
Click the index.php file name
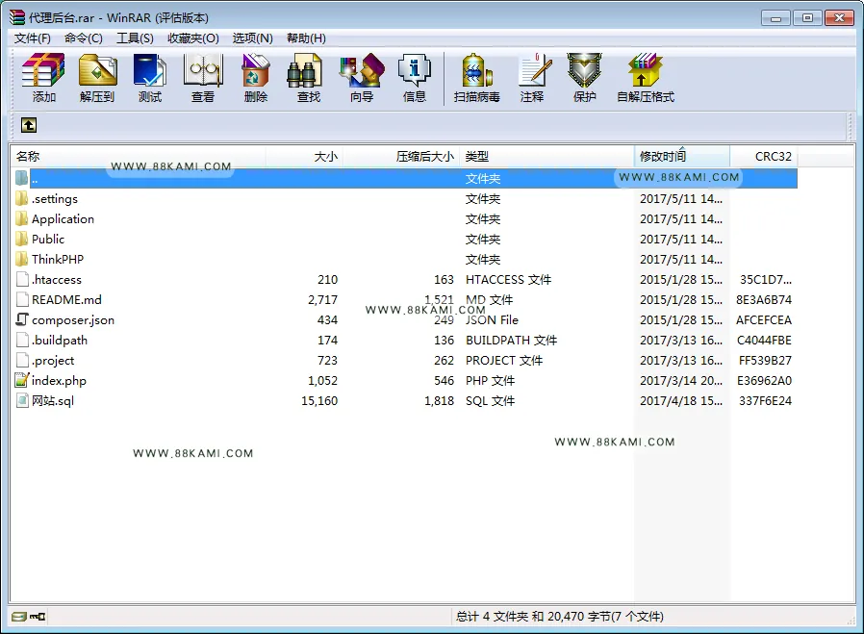pyautogui.click(x=59, y=381)
